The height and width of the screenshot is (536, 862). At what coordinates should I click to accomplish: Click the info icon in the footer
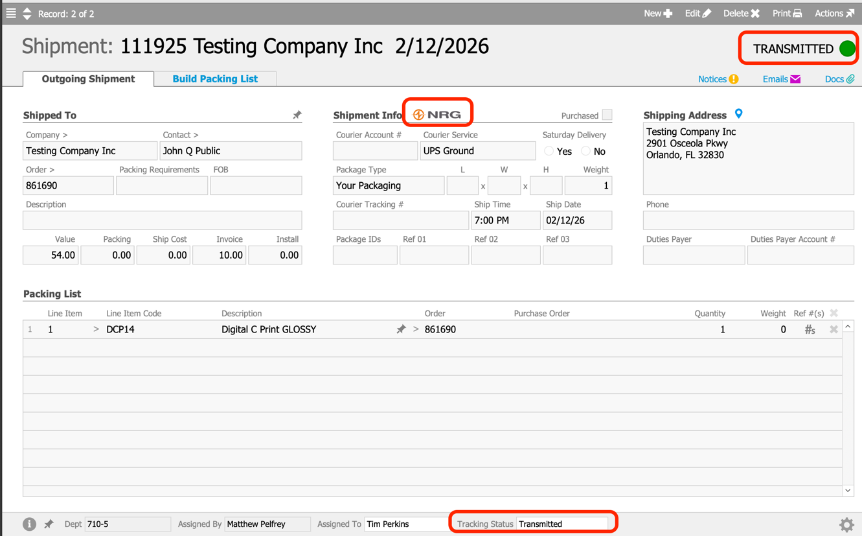pyautogui.click(x=29, y=524)
